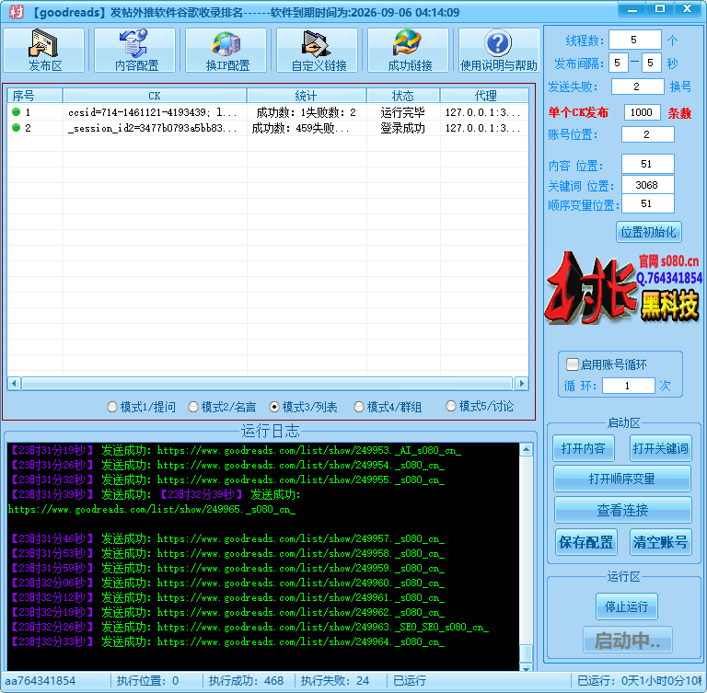
Task: Click 位置初始化 button
Action: (648, 232)
